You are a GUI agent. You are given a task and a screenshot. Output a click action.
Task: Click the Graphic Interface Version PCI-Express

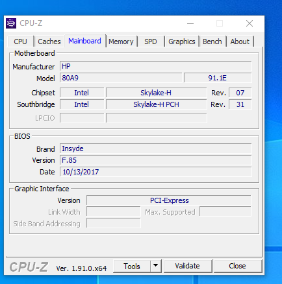point(169,200)
